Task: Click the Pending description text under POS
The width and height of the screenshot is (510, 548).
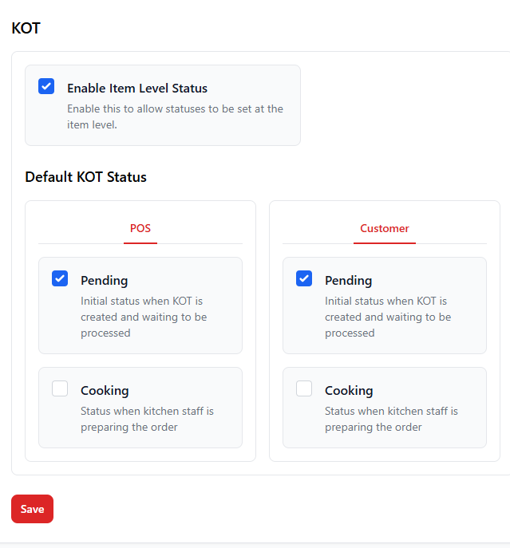Action: point(144,317)
